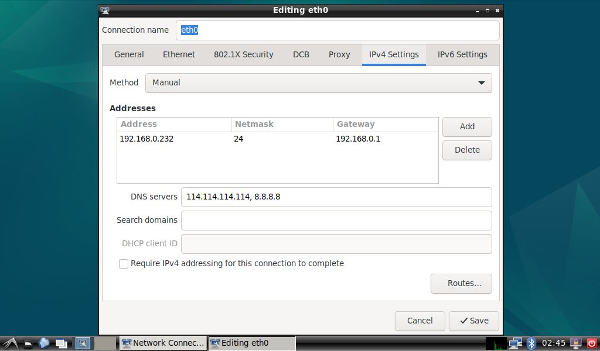Click the Add address button
This screenshot has height=351, width=600.
[x=467, y=126]
